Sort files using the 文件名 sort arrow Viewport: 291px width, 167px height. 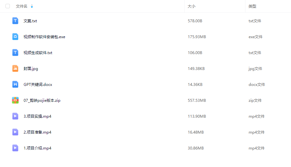(32, 6)
